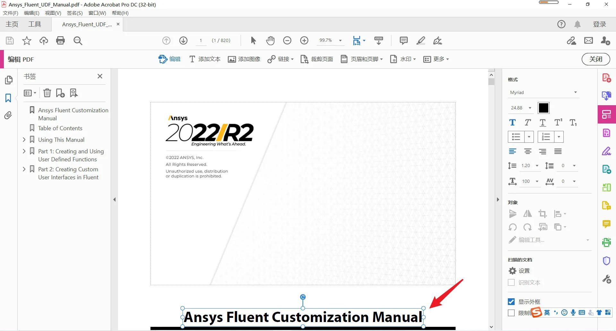Viewport: 616px width, 331px height.
Task: Send file by email envelope icon
Action: tap(588, 40)
